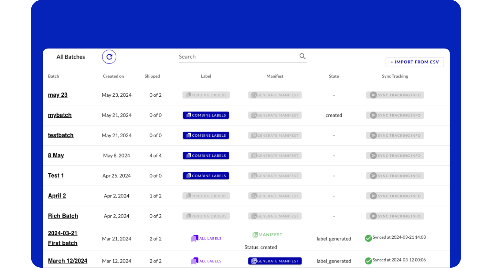Open the Rich Batch link
Image resolution: width=490 pixels, height=268 pixels.
tap(63, 216)
